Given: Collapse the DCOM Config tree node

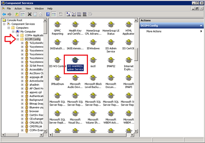Looking at the screenshot, I should tap(18, 39).
